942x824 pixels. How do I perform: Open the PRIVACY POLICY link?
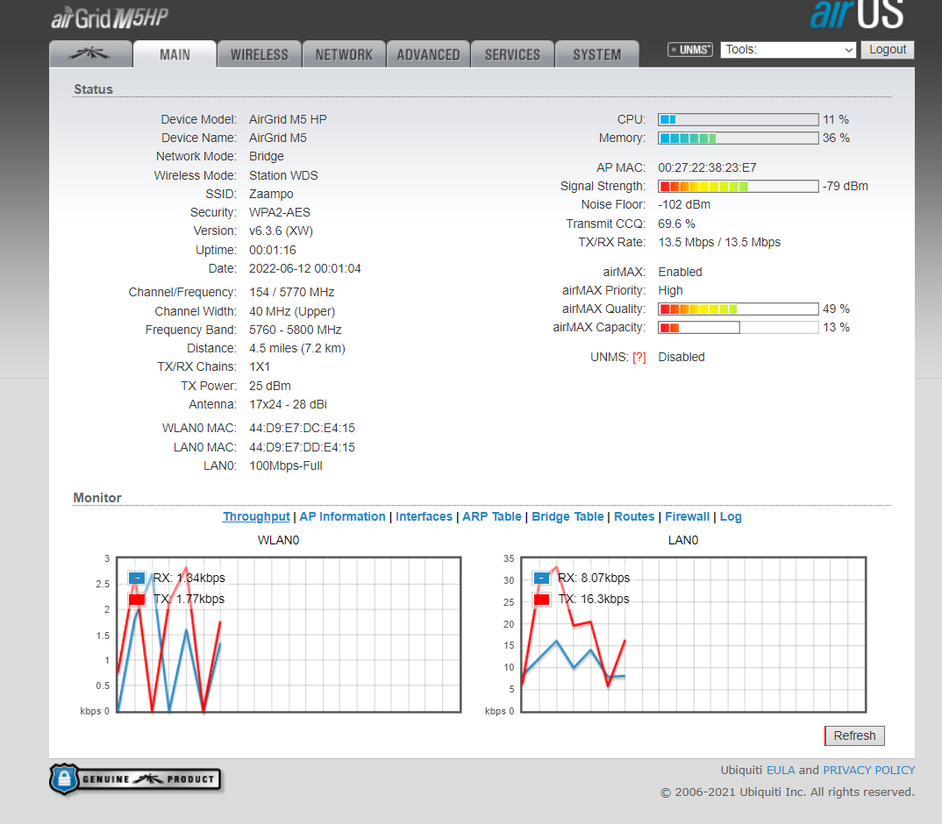point(868,770)
